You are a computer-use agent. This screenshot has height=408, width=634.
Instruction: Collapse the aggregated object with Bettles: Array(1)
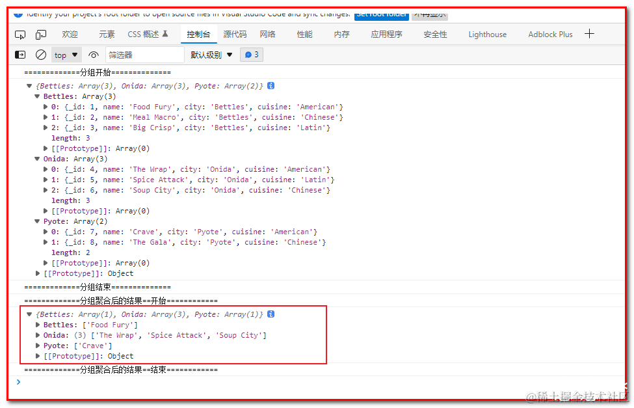[29, 314]
